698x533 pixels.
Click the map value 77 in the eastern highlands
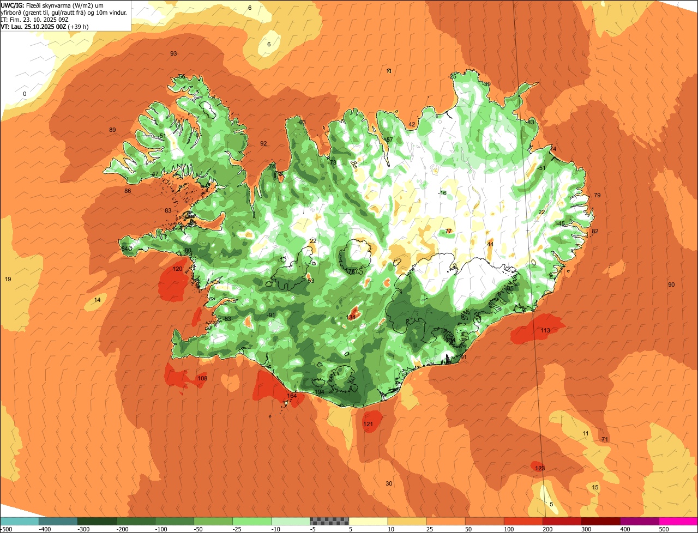pos(448,231)
